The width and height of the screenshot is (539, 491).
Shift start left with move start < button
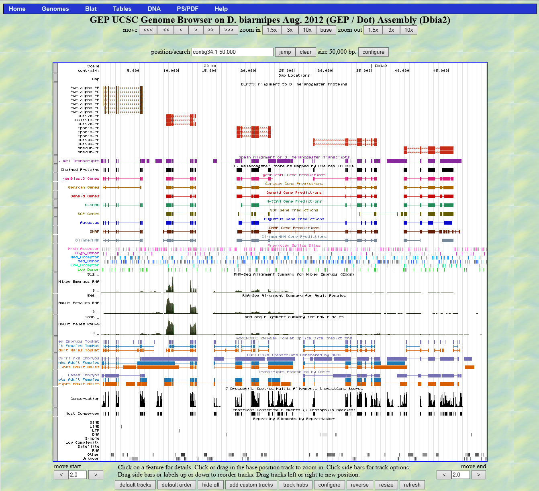pyautogui.click(x=61, y=475)
